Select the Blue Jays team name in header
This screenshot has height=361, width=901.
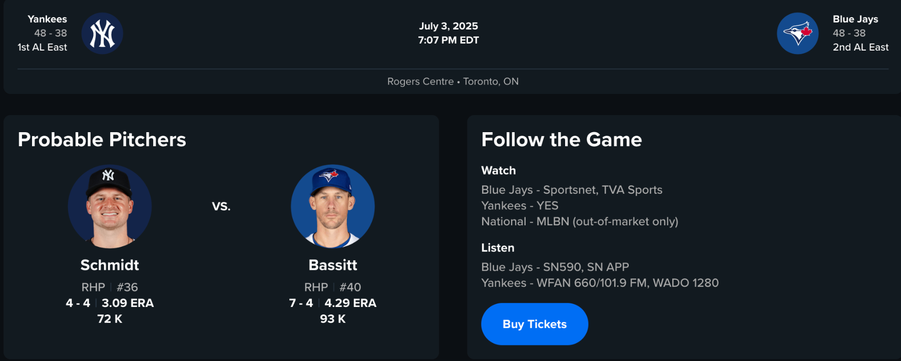(855, 19)
